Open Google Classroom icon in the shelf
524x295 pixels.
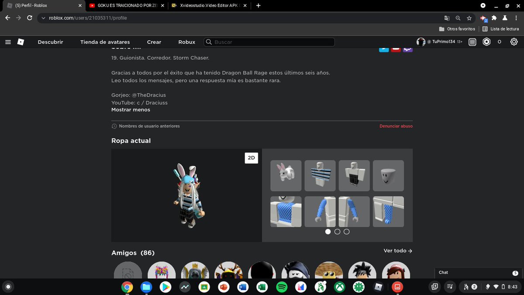pyautogui.click(x=203, y=287)
